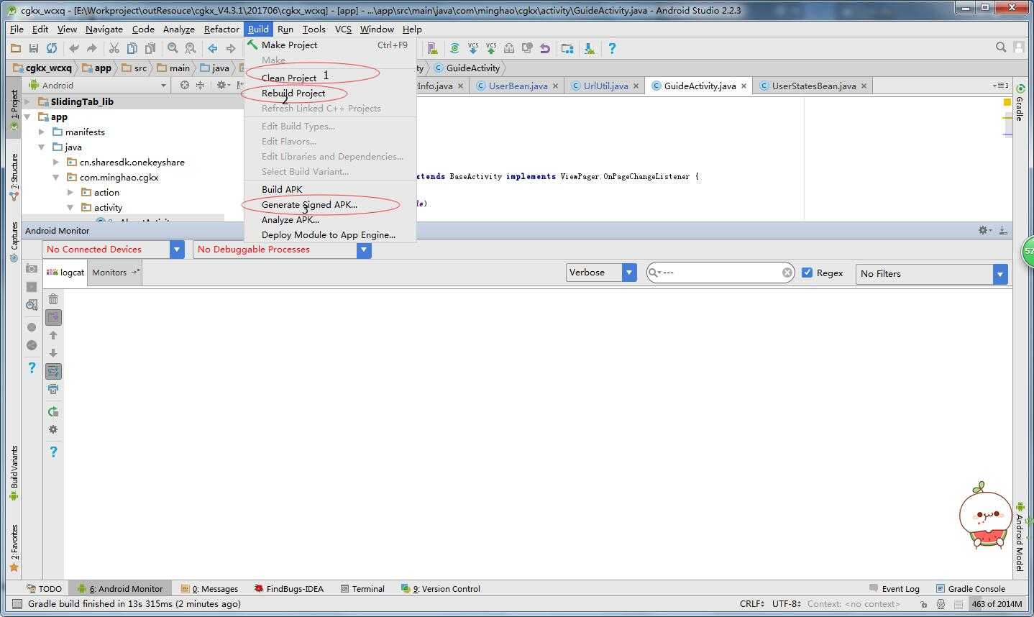Switch to the UserBean.java editor tab

(x=518, y=86)
